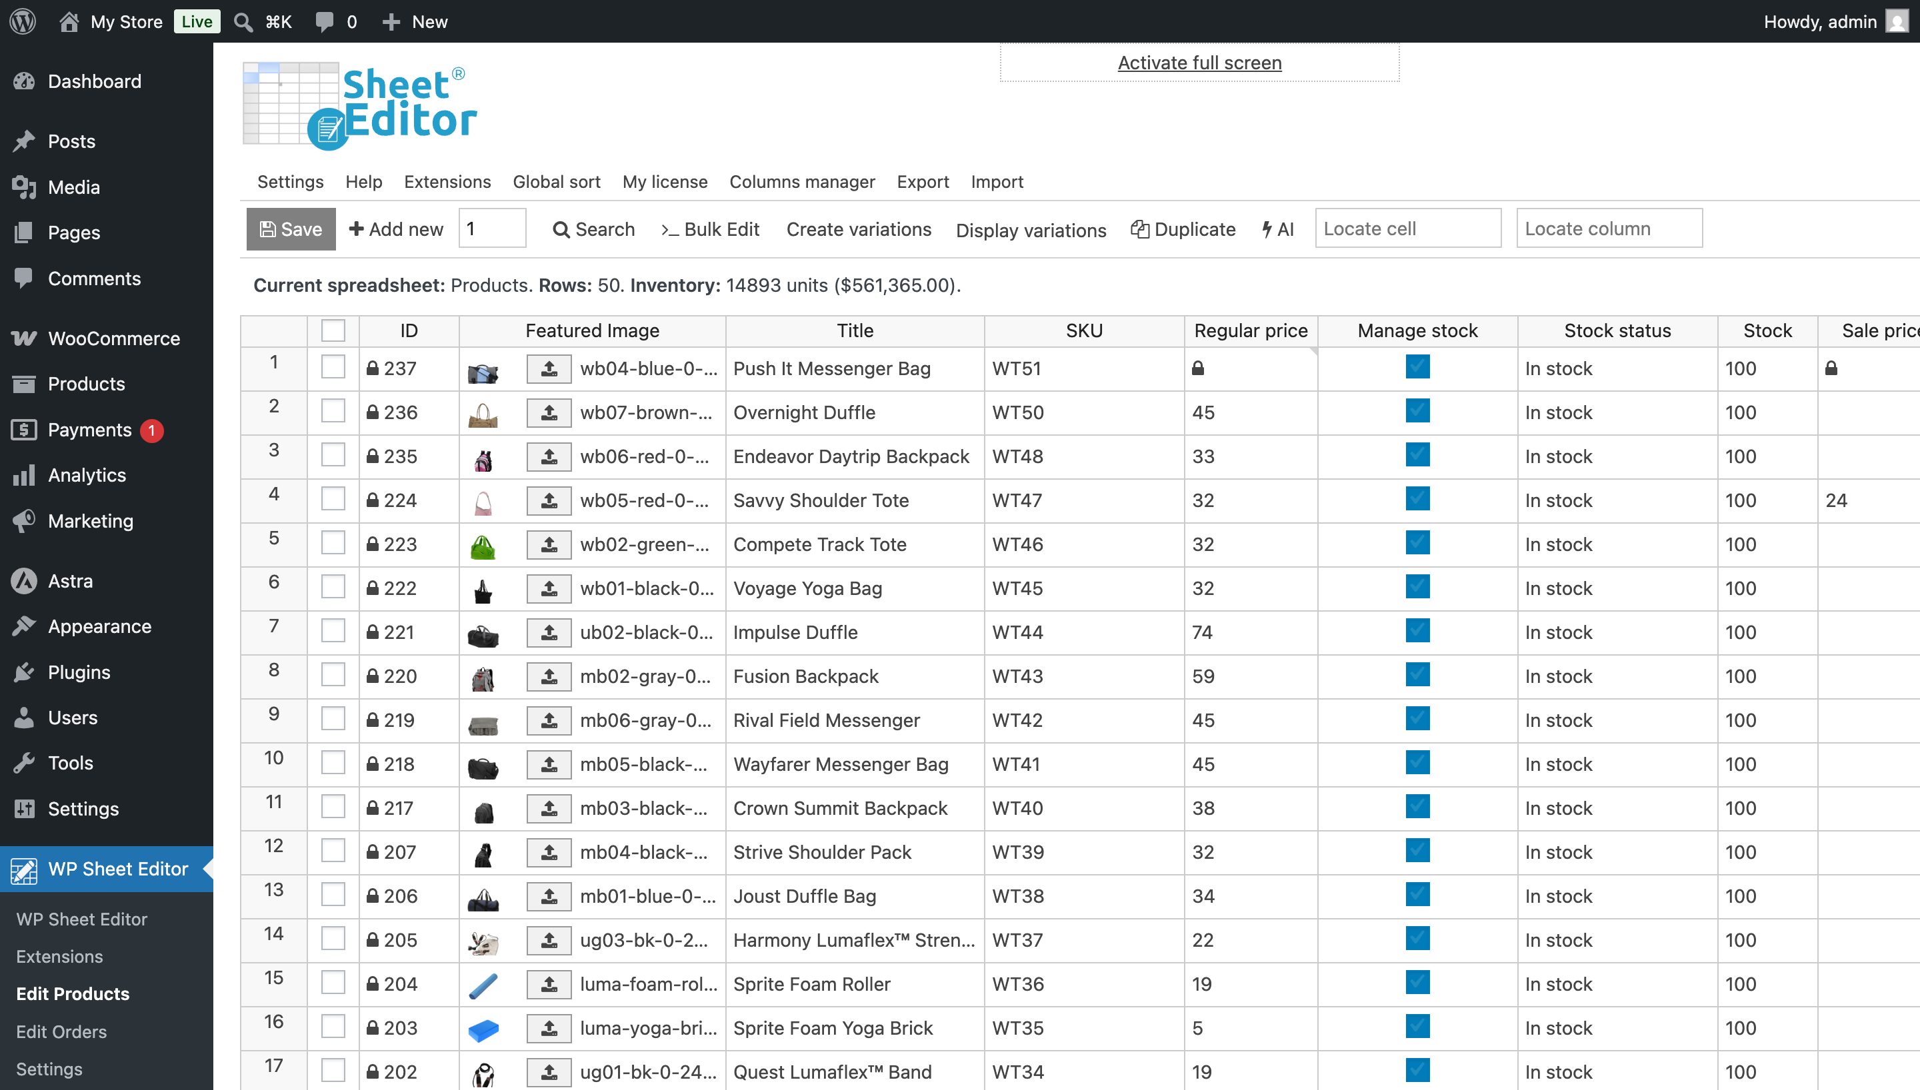Upload image for Impulse Duffle row
Viewport: 1920px width, 1090px height.
pos(549,632)
